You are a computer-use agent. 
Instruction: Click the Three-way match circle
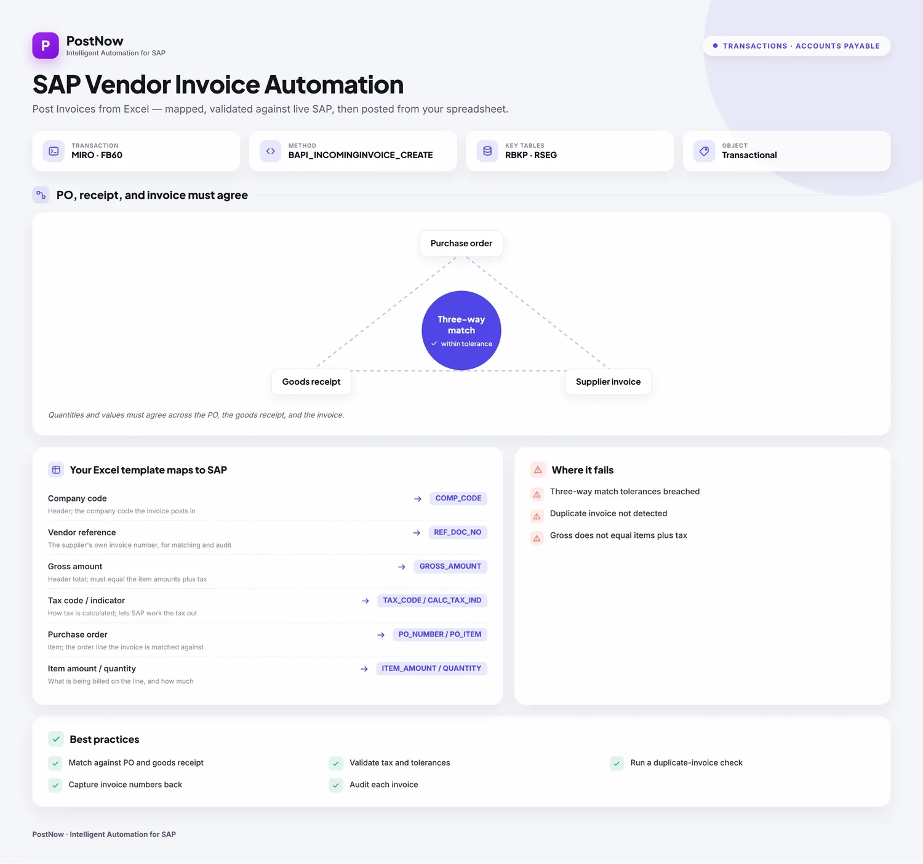tap(461, 330)
